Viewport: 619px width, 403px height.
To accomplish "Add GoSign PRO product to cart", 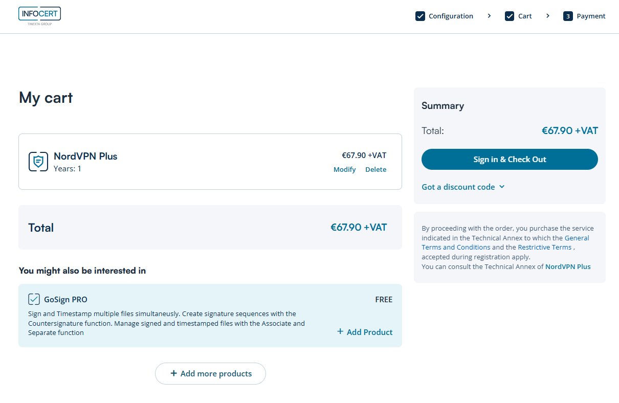I will (x=369, y=332).
